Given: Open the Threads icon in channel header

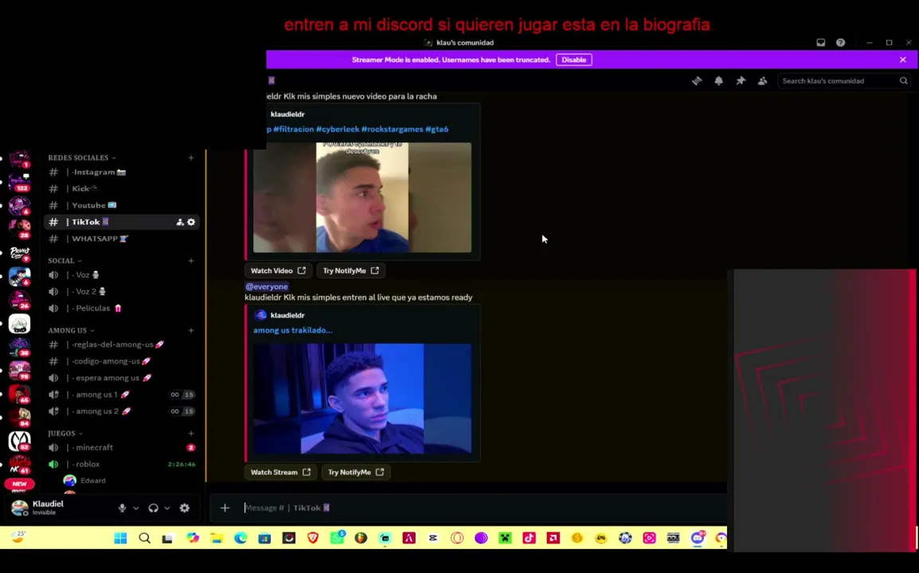Looking at the screenshot, I should click(697, 81).
